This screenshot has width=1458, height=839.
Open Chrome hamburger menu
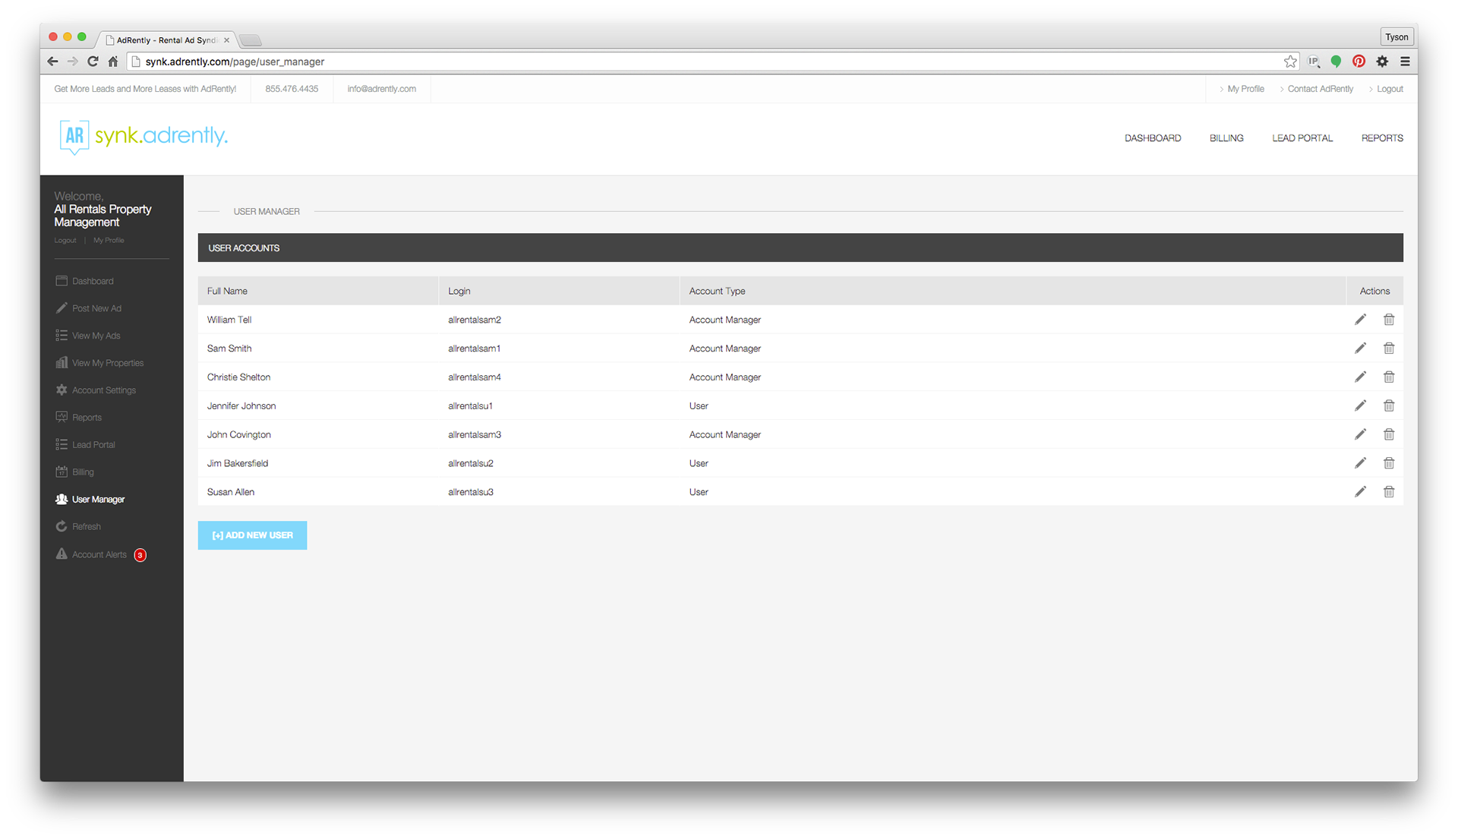pyautogui.click(x=1405, y=62)
